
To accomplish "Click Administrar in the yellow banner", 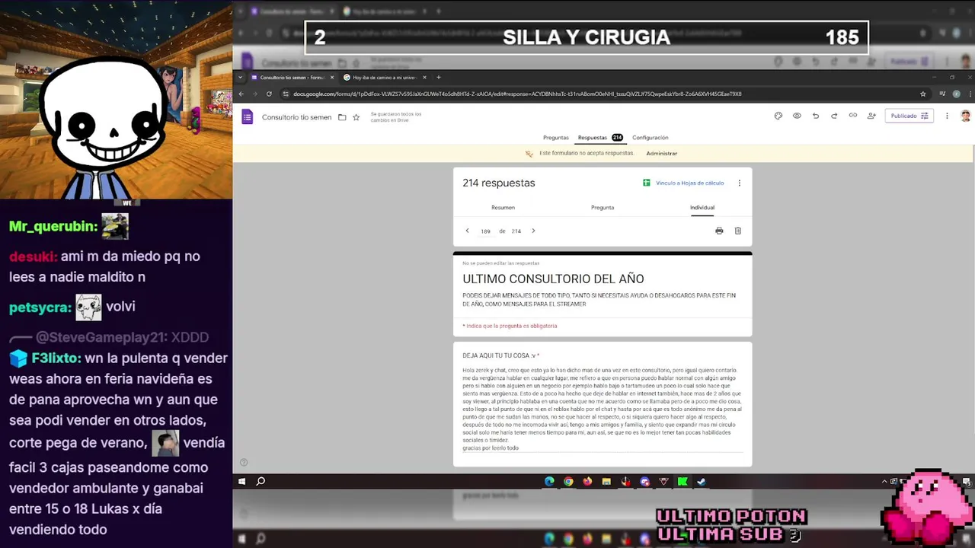I will pyautogui.click(x=661, y=153).
